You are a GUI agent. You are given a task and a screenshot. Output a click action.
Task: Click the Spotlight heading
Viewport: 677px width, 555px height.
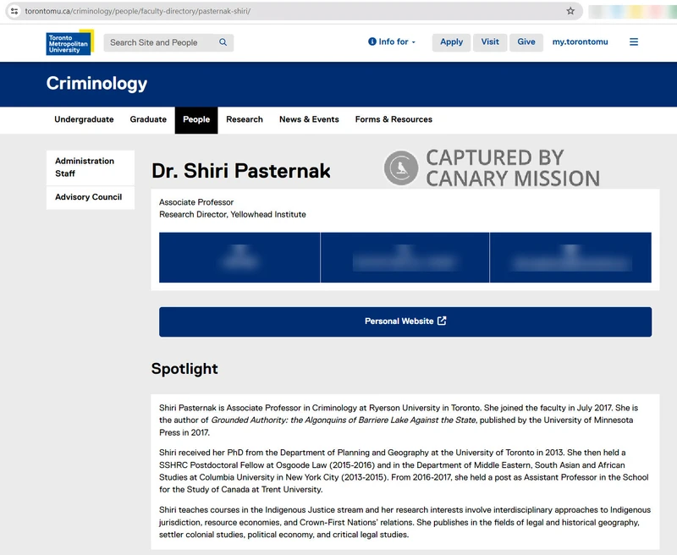[x=184, y=369]
